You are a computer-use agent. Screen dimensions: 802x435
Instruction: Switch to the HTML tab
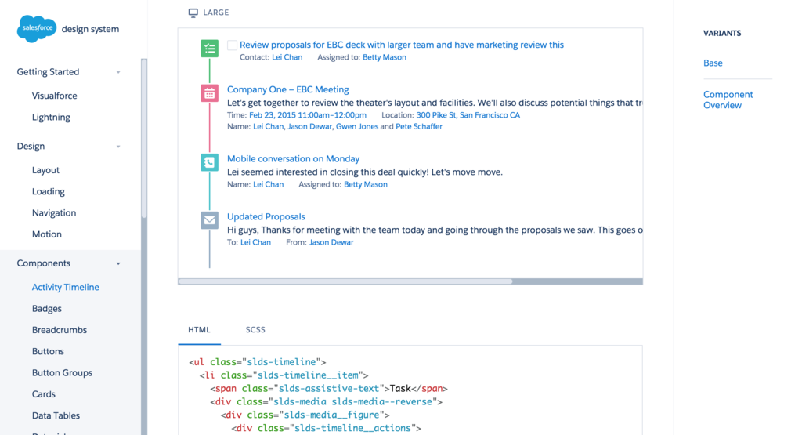coord(199,329)
